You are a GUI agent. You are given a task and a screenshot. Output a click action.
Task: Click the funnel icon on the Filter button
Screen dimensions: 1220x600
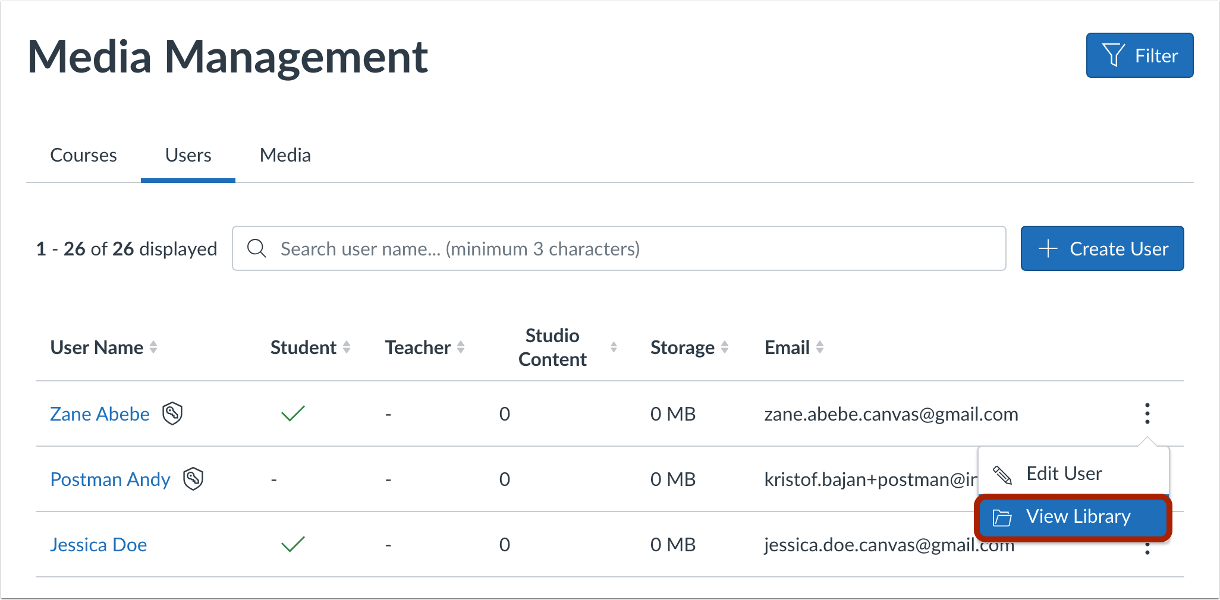tap(1113, 55)
